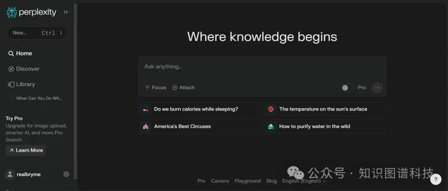Go to the Home section
This screenshot has width=448, height=191.
[x=20, y=53]
